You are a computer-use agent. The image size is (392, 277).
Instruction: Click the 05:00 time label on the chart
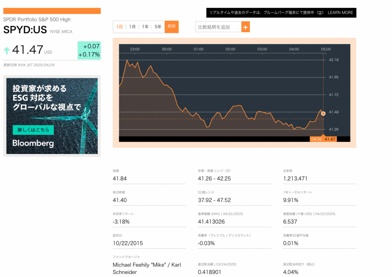326,49
